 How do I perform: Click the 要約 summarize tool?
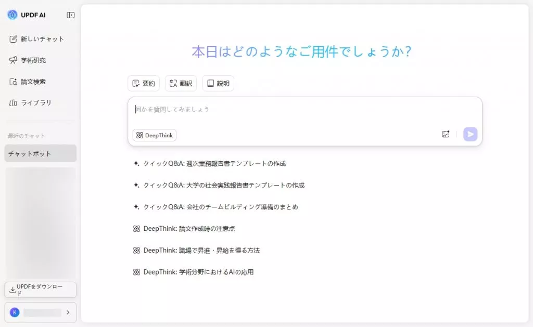pos(144,83)
